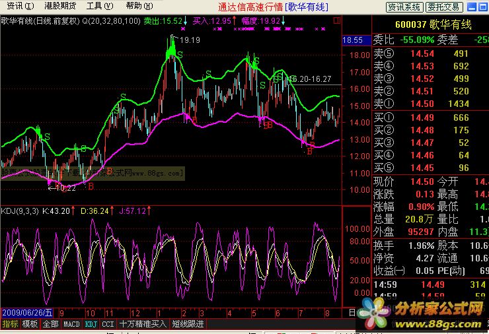The width and height of the screenshot is (489, 334).
Task: Click the 总量 20.8万 value
Action: point(419,219)
